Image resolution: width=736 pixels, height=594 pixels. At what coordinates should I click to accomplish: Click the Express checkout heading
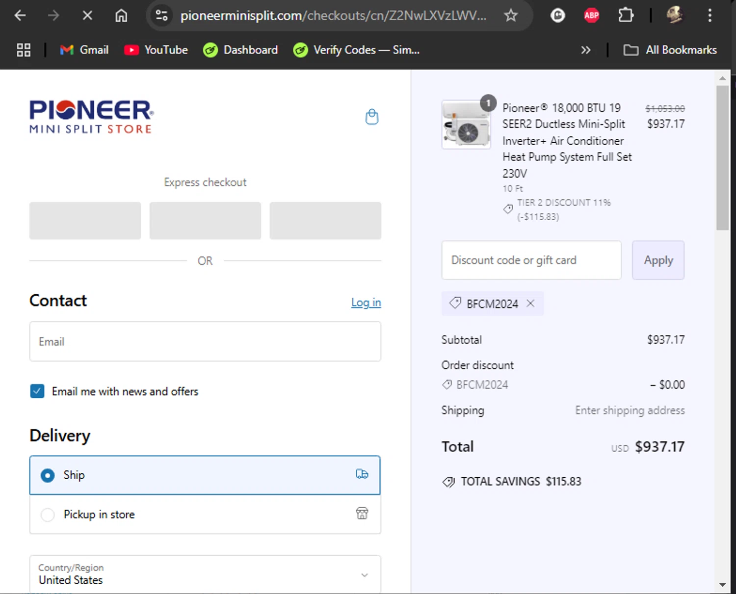tap(205, 182)
